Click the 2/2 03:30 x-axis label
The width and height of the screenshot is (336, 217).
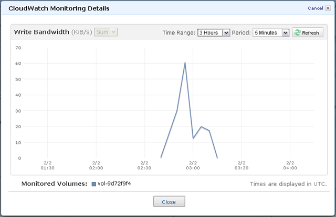pos(241,165)
